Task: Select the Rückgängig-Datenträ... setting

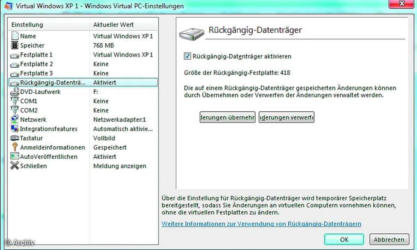Action: point(83,83)
